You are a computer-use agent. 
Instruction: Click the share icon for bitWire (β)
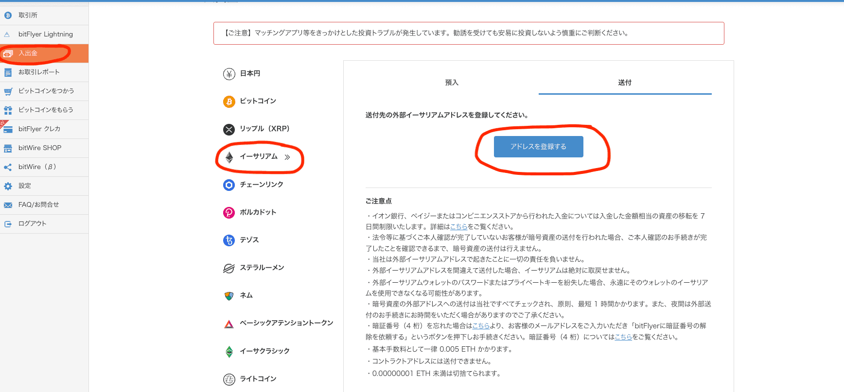coord(8,167)
